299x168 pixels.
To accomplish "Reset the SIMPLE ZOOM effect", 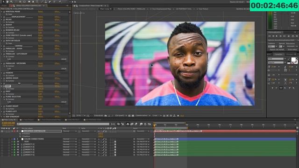I will click(x=40, y=78).
